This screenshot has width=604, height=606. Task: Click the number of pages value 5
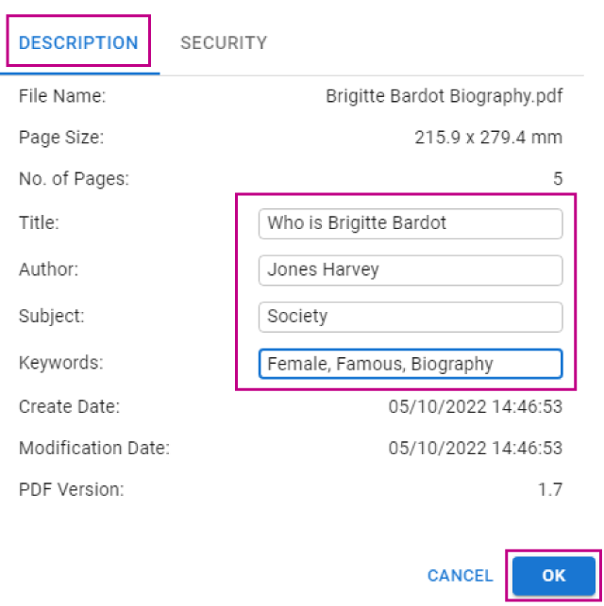pyautogui.click(x=558, y=178)
